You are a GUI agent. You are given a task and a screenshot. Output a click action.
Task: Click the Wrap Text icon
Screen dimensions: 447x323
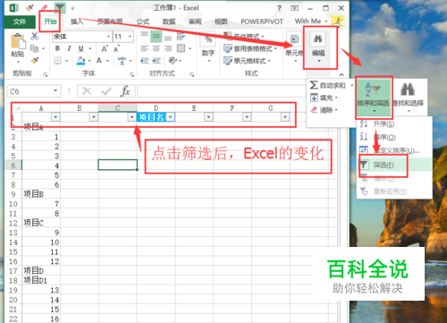click(x=181, y=37)
